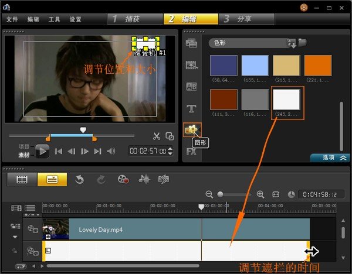Click the undo arrow in timeline toolbar
352x274 pixels.
[x=80, y=179]
